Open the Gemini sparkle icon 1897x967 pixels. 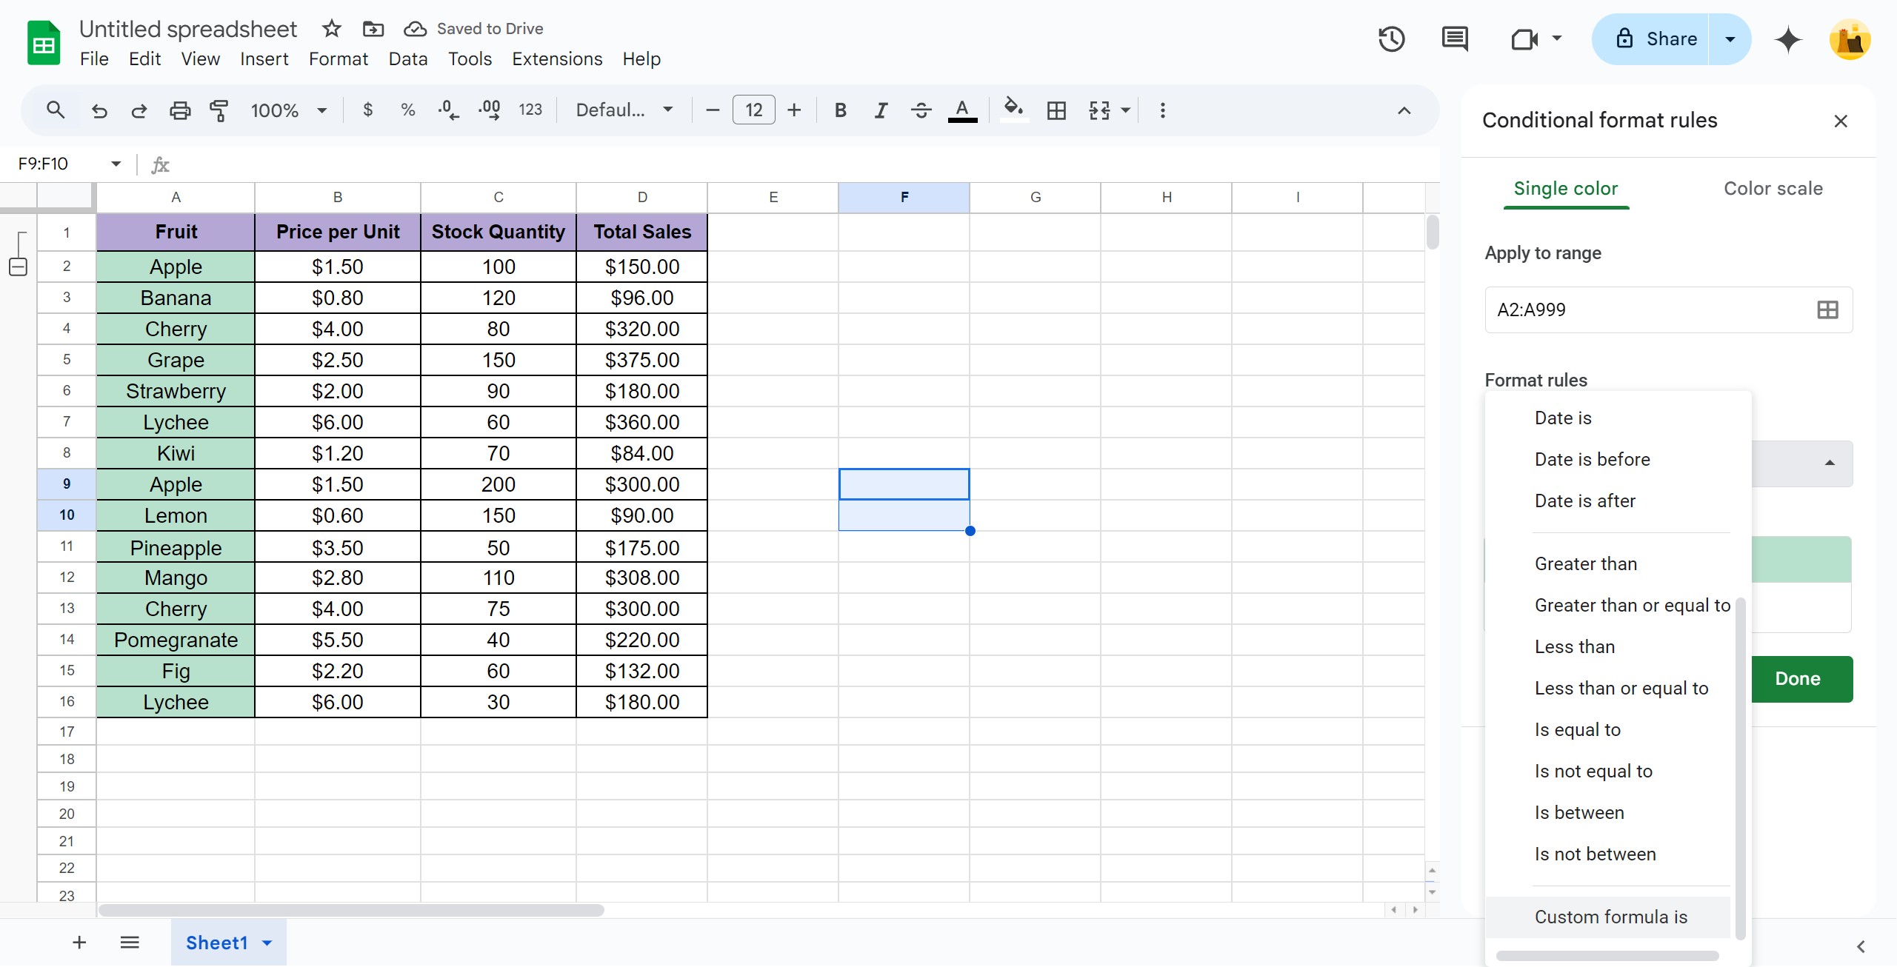(1788, 39)
